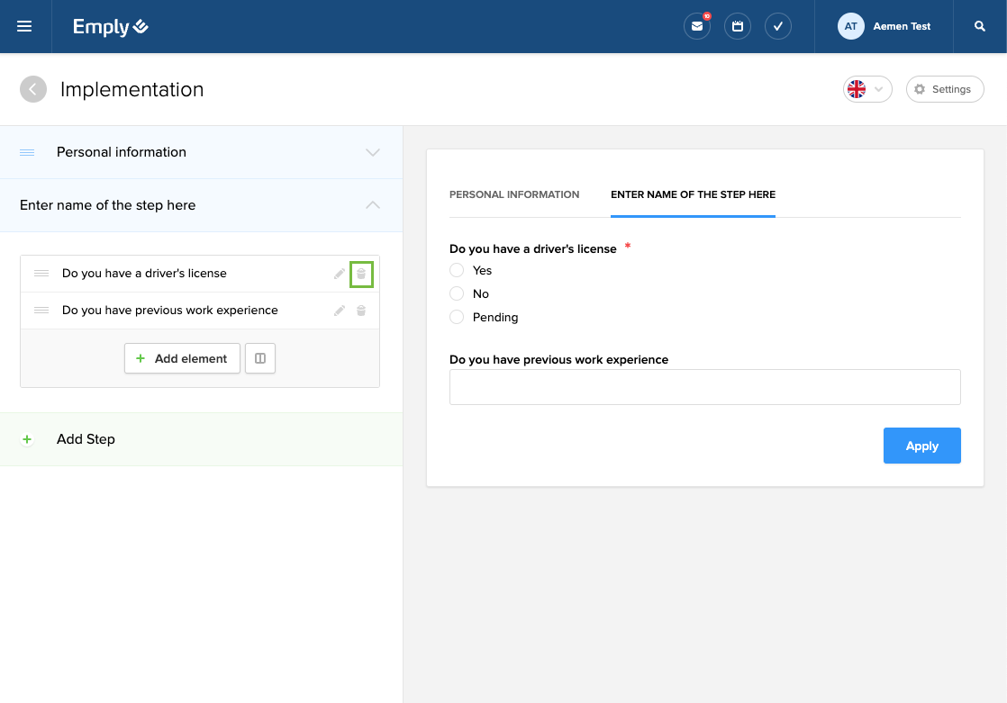Collapse the Enter name of step section

(372, 205)
